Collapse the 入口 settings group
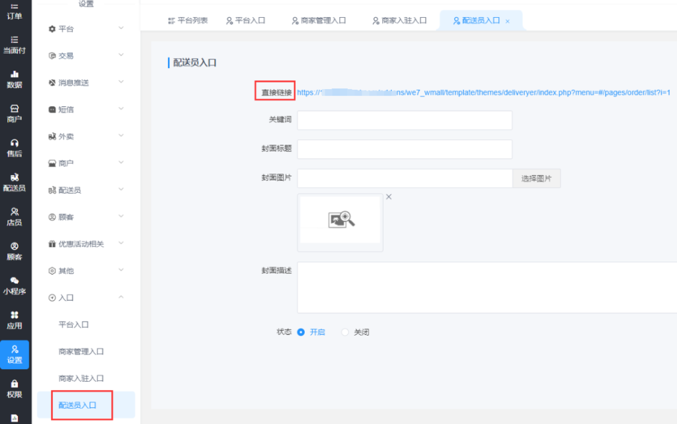The width and height of the screenshot is (677, 424). pyautogui.click(x=86, y=298)
